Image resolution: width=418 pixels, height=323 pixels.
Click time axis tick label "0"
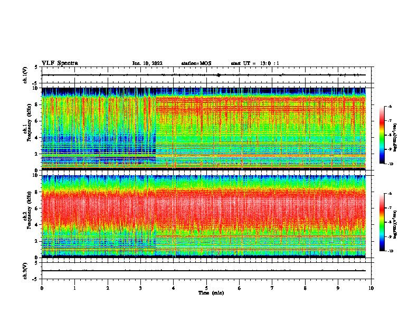click(42, 288)
